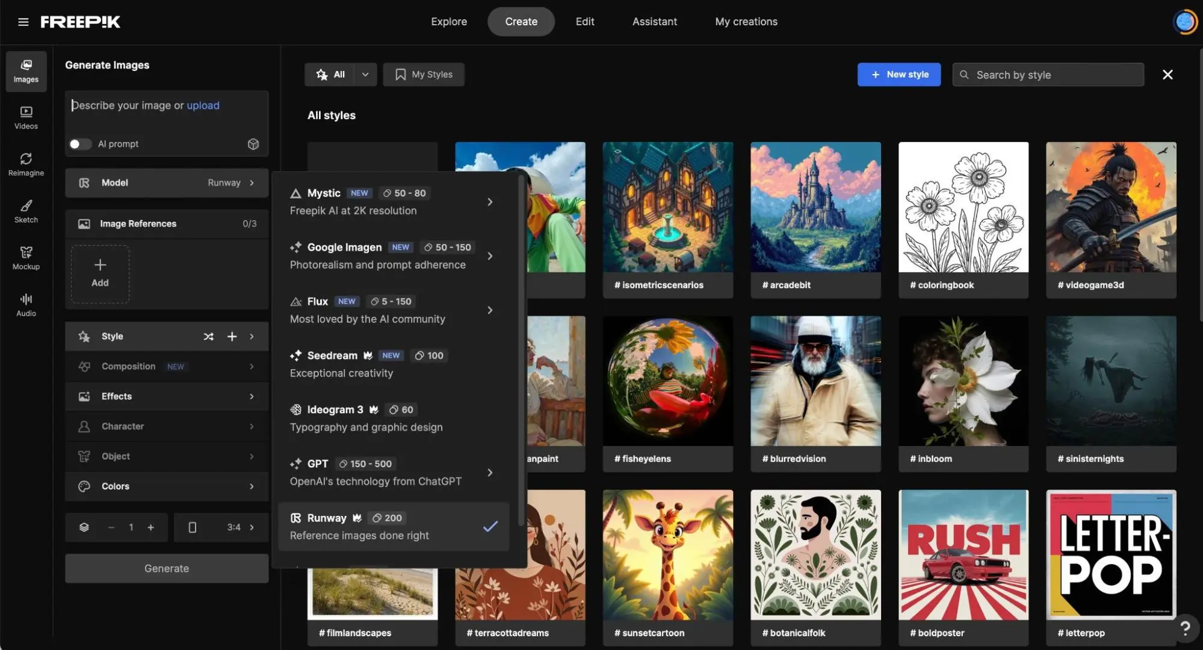Add an image reference with the Add box
The width and height of the screenshot is (1203, 650).
click(x=100, y=274)
